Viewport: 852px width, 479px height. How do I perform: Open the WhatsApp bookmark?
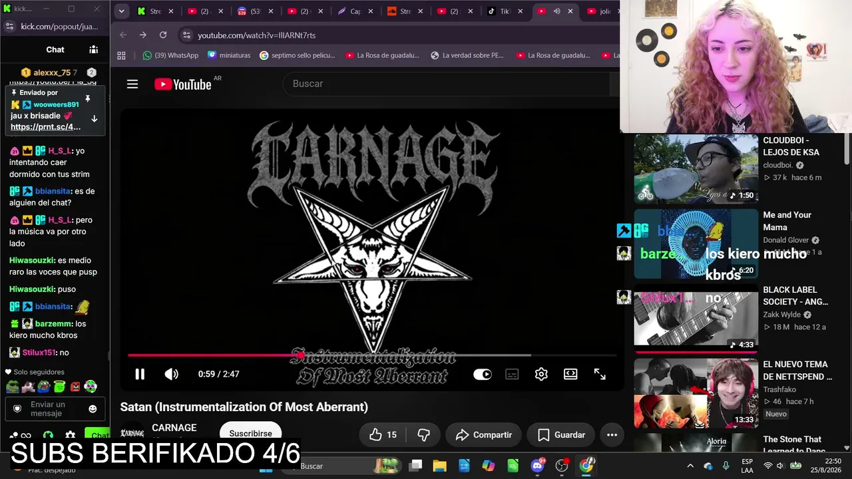click(x=171, y=55)
